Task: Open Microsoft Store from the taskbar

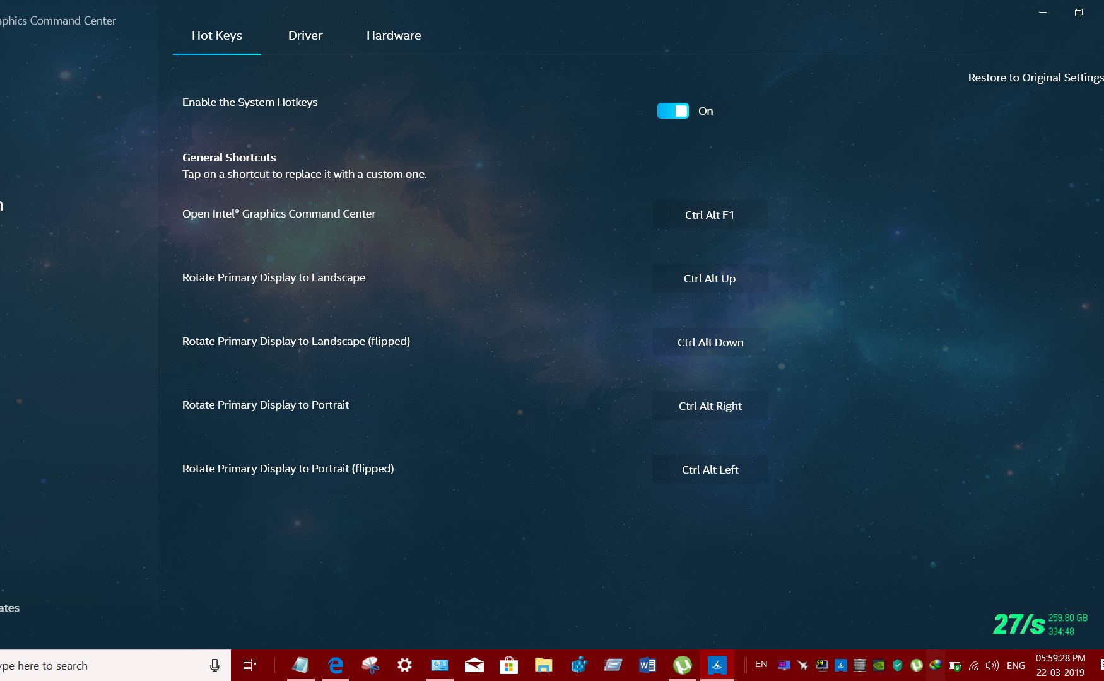Action: click(x=508, y=665)
